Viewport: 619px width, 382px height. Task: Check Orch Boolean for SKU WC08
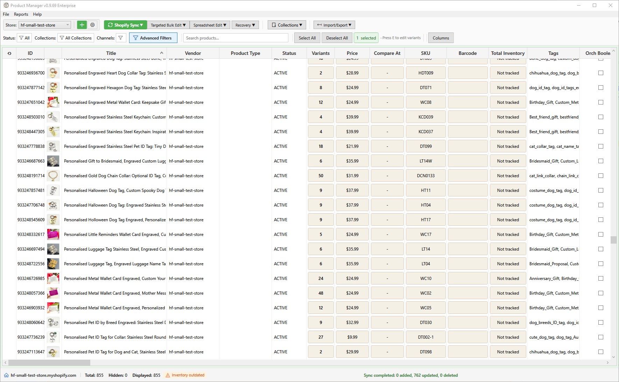tap(601, 102)
